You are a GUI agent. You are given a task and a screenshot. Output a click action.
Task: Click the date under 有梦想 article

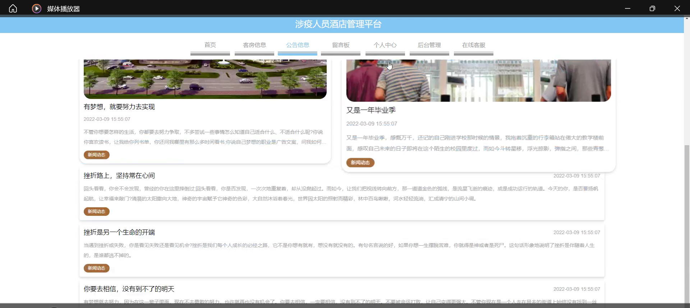pyautogui.click(x=107, y=119)
